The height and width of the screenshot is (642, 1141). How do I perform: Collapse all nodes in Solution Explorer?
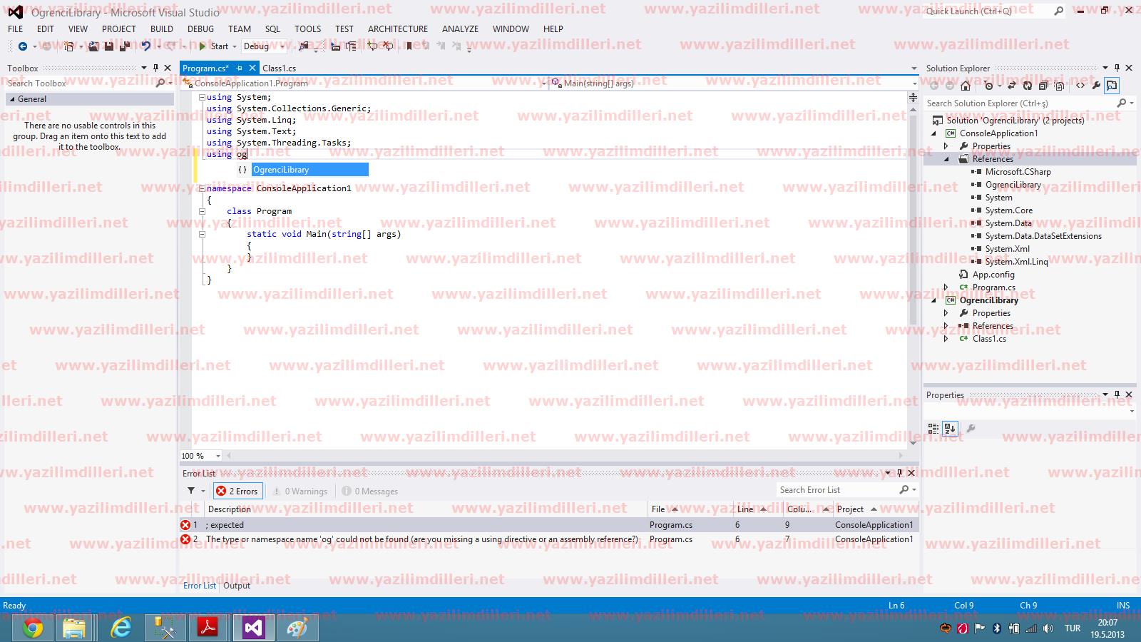1044,86
